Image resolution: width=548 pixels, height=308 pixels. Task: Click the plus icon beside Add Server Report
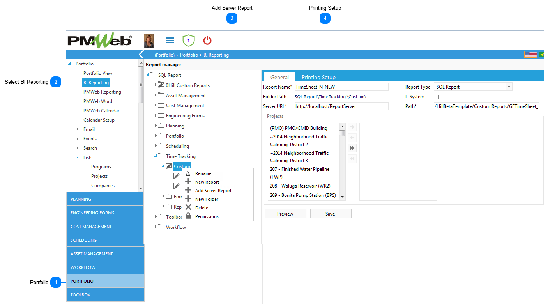[x=188, y=190]
